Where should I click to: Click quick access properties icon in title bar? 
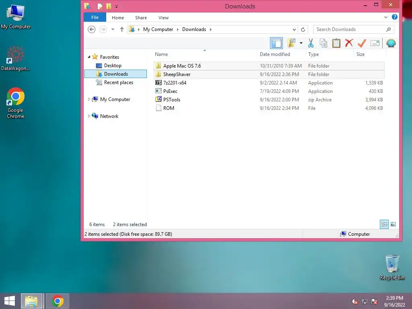[100, 6]
